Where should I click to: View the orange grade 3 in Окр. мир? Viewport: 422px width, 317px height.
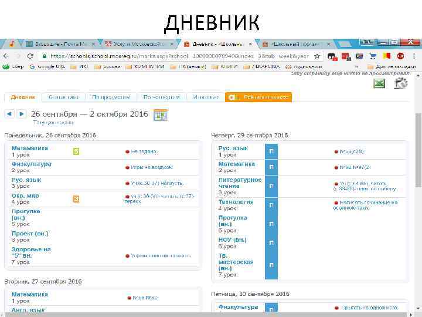coord(76,199)
